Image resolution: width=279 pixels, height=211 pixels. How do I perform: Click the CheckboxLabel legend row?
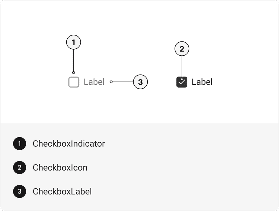(62, 191)
